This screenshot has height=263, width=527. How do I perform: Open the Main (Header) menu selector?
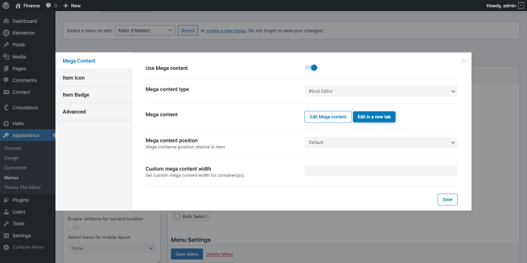(145, 30)
